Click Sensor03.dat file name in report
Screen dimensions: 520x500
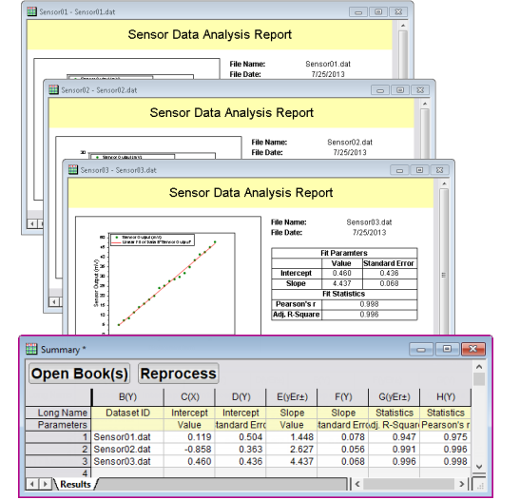[x=369, y=222]
